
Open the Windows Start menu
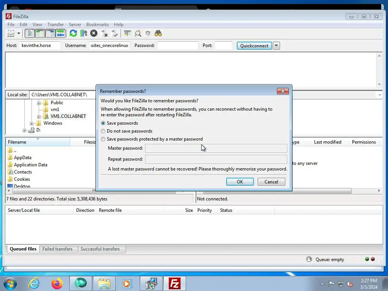pyautogui.click(x=10, y=283)
